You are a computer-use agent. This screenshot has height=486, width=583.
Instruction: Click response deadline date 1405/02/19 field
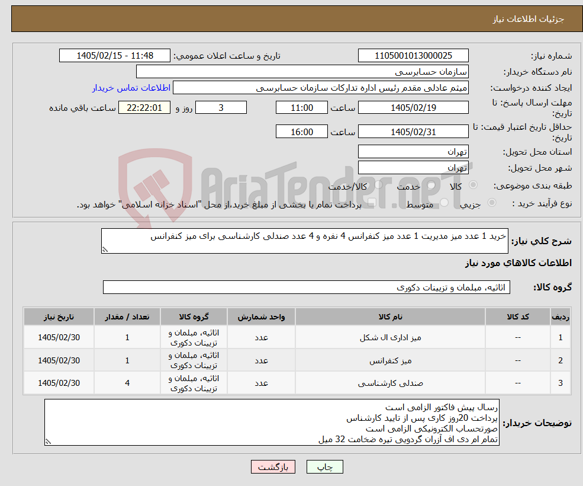tap(413, 108)
